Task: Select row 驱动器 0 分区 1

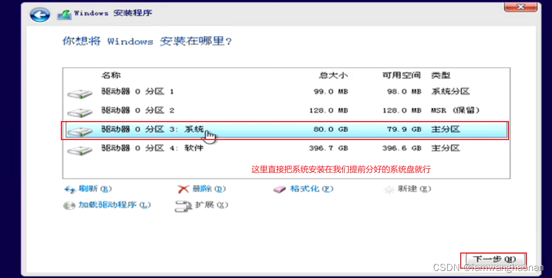Action: (286, 92)
